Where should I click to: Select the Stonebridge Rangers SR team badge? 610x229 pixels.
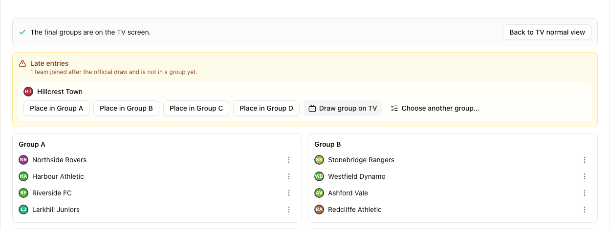319,160
